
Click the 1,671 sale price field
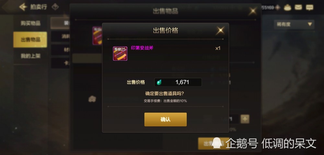coord(178,82)
